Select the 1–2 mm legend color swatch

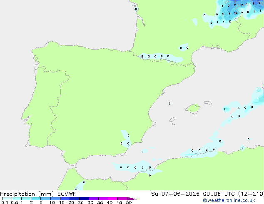(26, 199)
